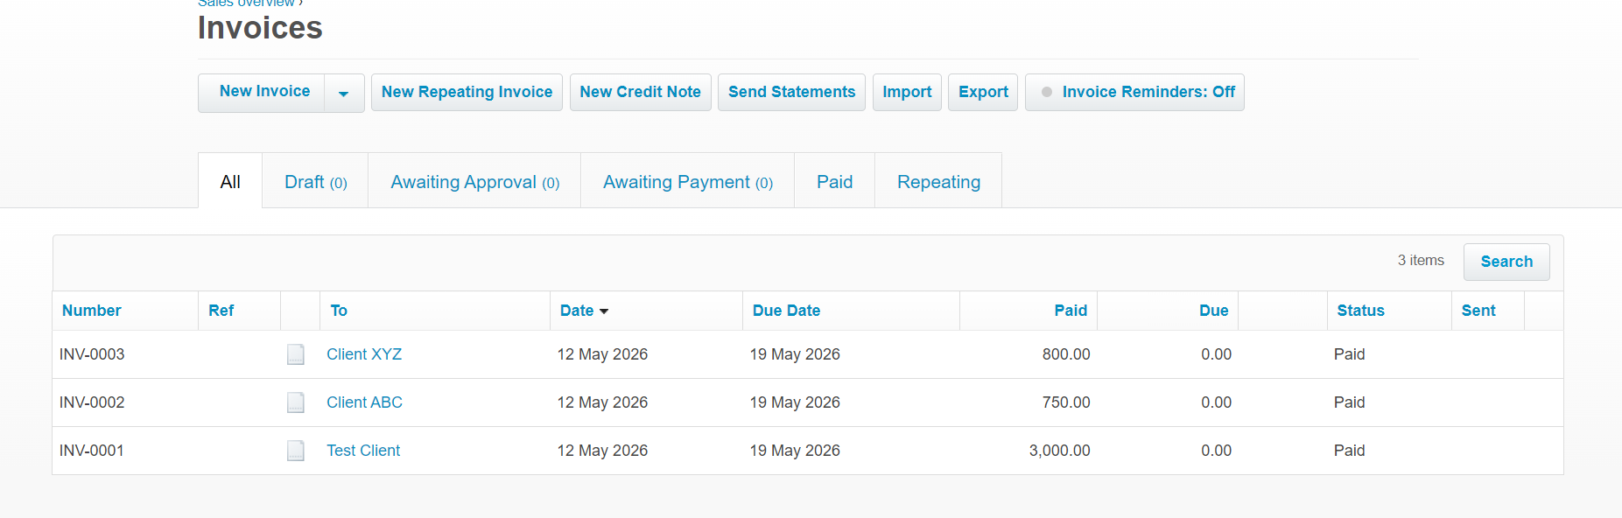Sort by Paid column header

click(1071, 311)
